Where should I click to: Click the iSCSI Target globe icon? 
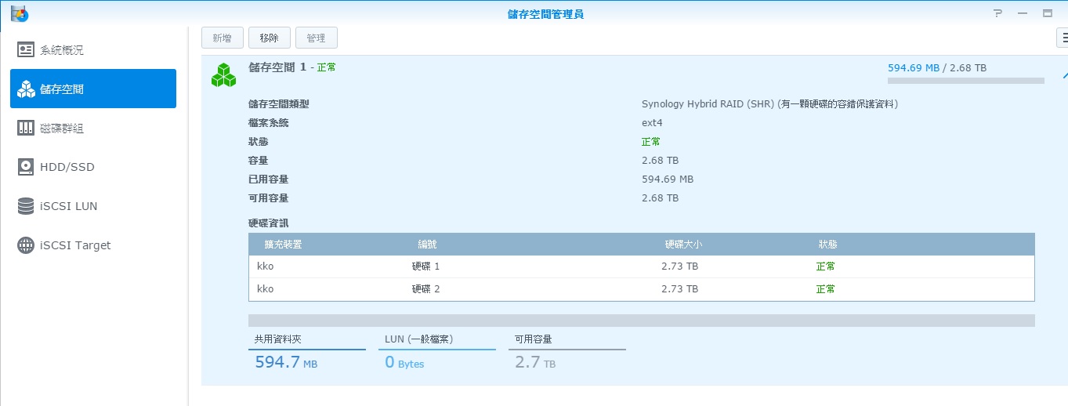click(x=26, y=245)
